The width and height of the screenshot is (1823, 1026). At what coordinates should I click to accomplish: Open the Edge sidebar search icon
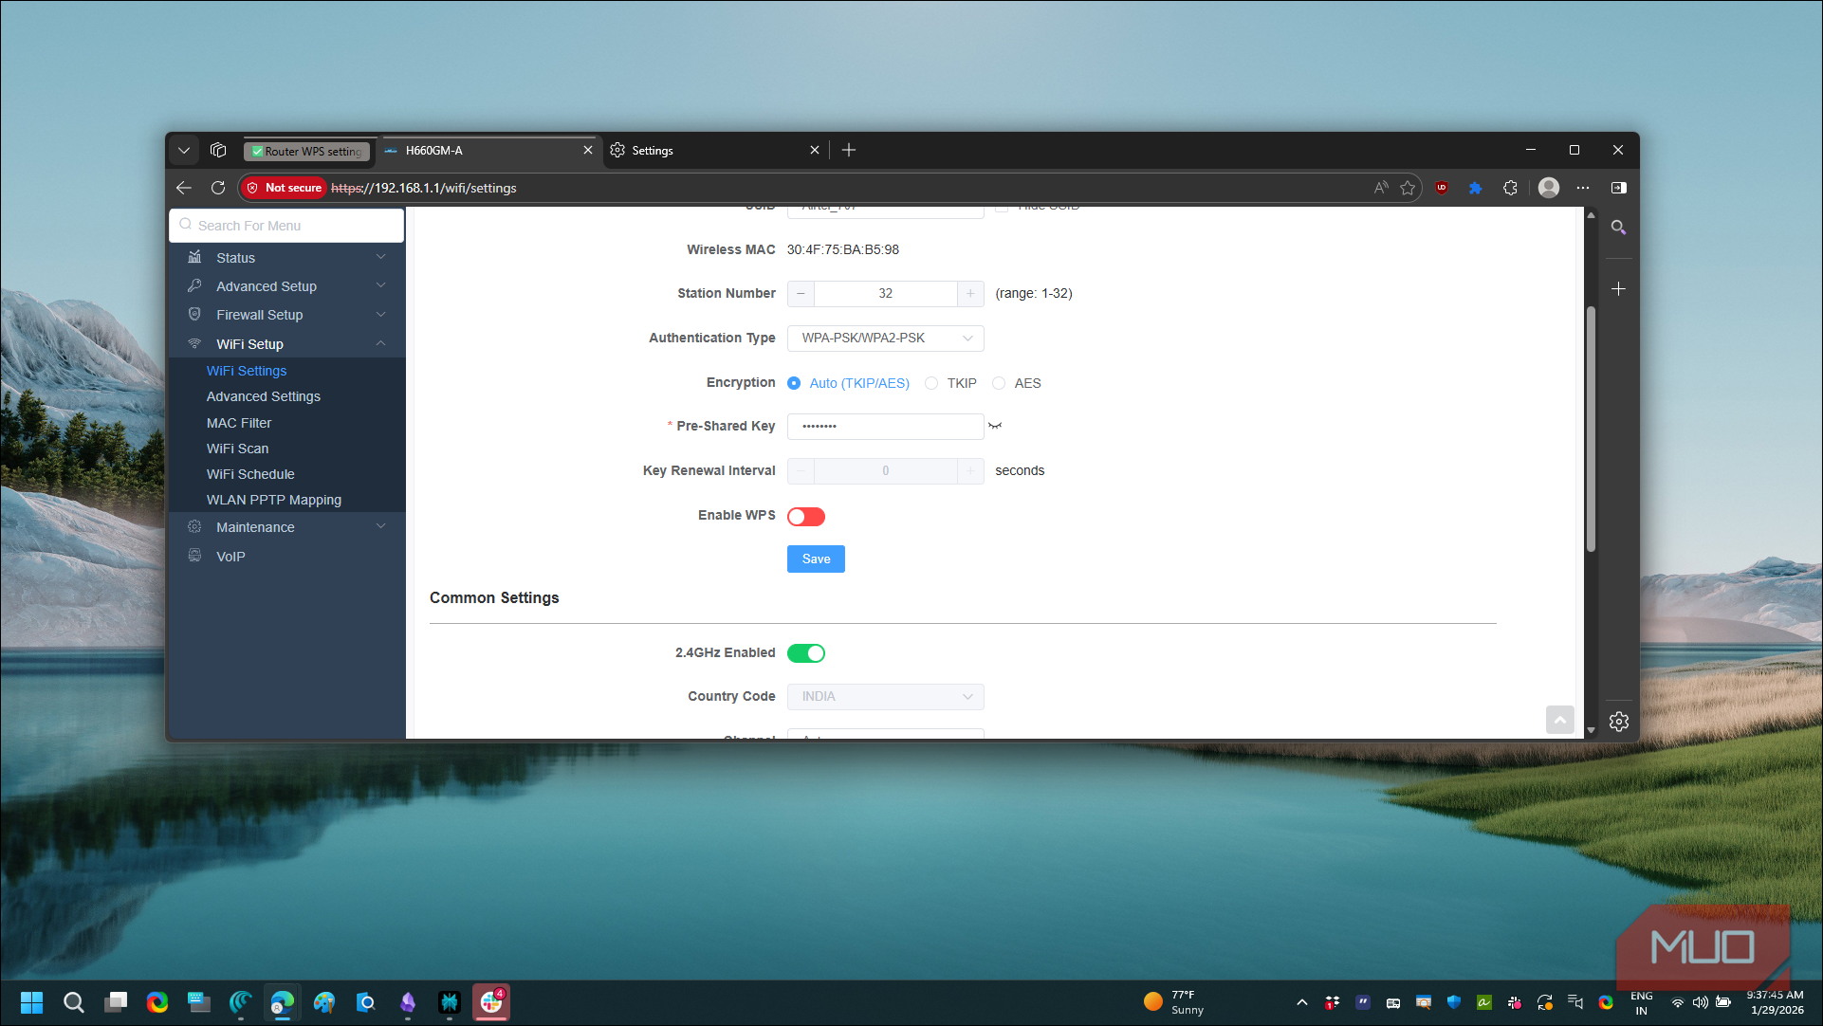(x=1618, y=228)
